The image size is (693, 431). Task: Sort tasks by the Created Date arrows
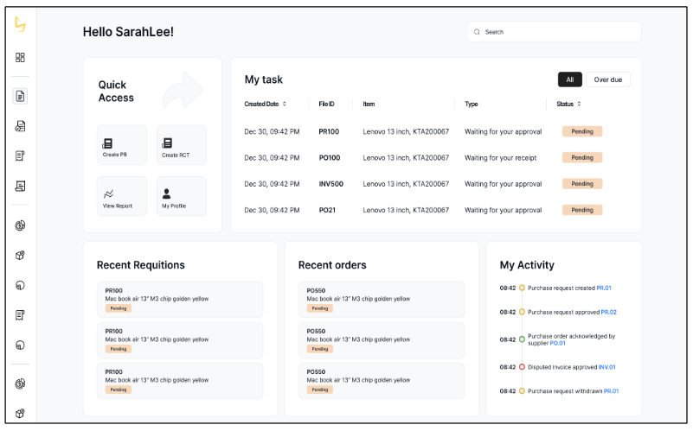284,105
